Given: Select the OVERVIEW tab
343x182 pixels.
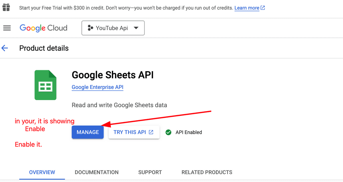Looking at the screenshot, I should pyautogui.click(x=42, y=172).
